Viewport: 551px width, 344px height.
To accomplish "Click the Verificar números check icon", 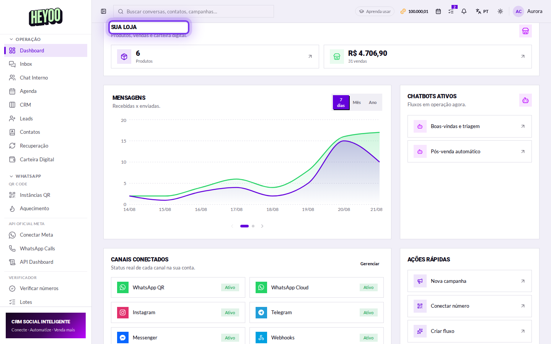I will click(x=12, y=289).
